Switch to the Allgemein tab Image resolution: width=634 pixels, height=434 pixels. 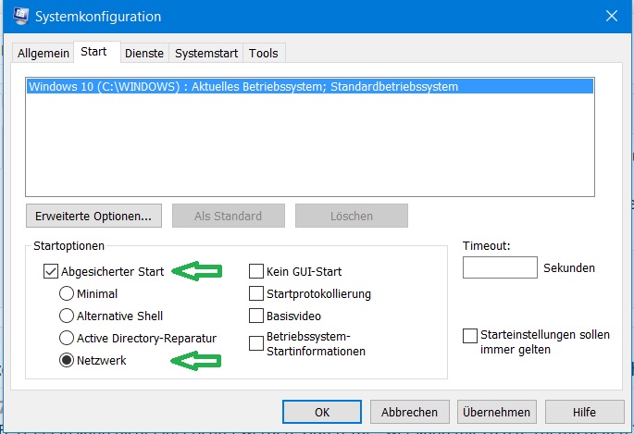click(x=44, y=53)
